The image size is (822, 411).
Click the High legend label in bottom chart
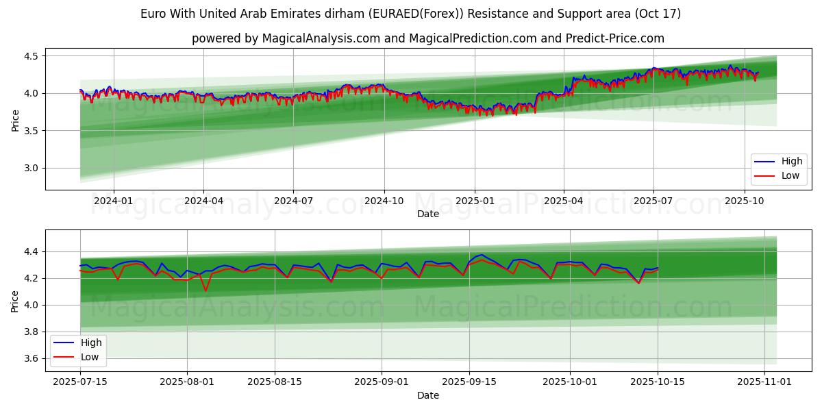[90, 342]
